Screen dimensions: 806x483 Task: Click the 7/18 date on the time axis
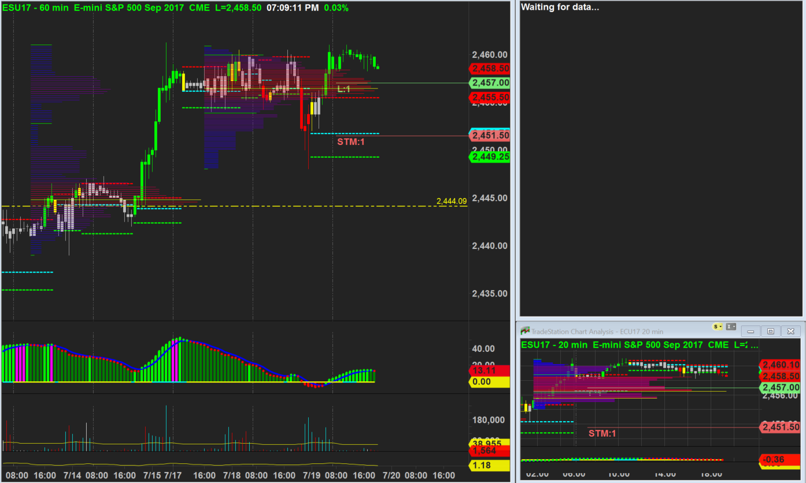(x=232, y=475)
